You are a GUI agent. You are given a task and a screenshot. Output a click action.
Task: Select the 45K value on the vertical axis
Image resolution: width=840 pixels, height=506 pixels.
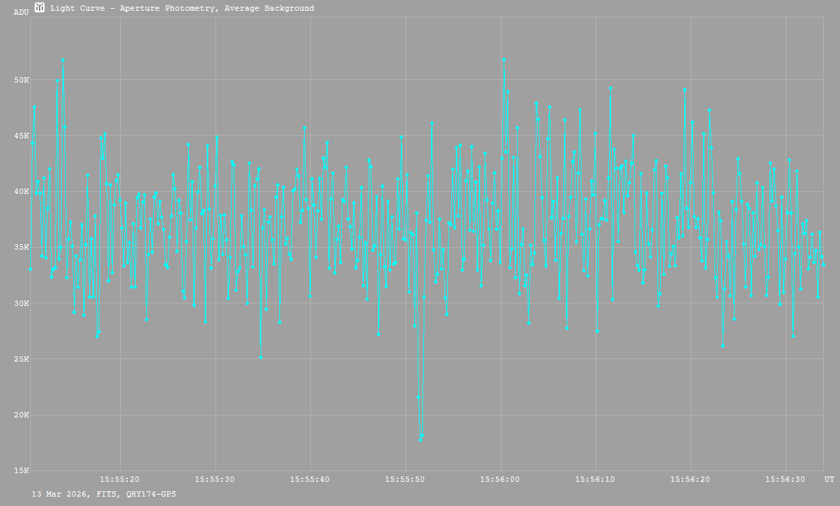tap(21, 136)
